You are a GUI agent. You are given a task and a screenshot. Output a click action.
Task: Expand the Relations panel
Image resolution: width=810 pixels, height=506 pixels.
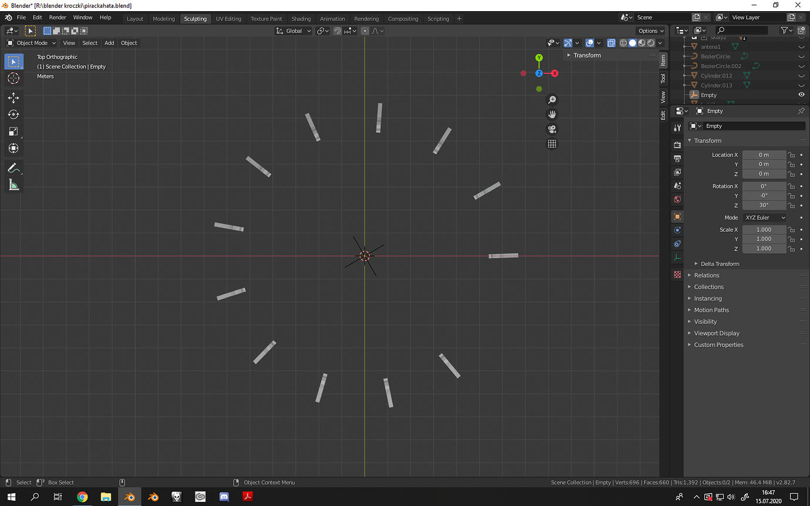706,275
